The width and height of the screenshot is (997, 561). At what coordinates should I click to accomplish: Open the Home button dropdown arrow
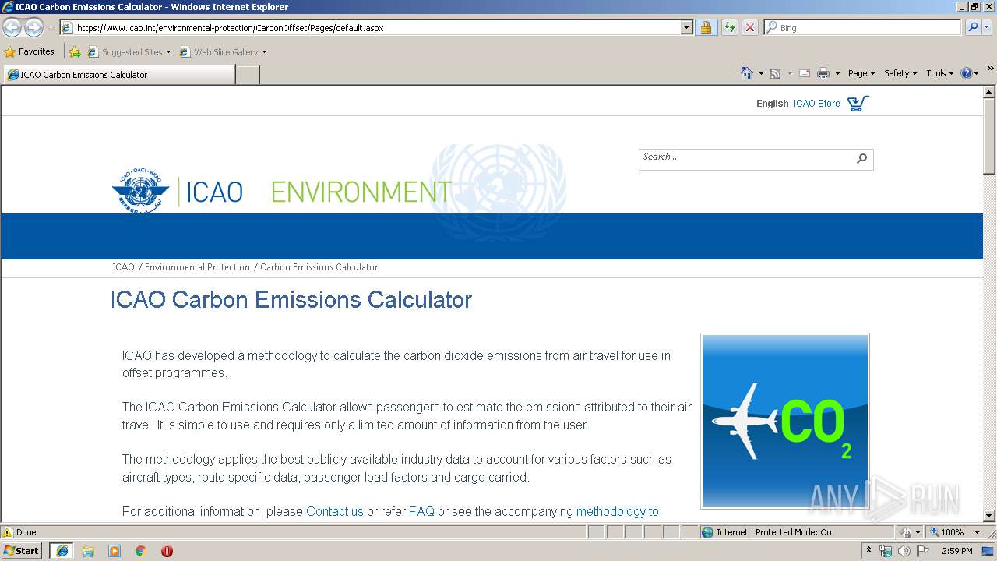coord(761,73)
